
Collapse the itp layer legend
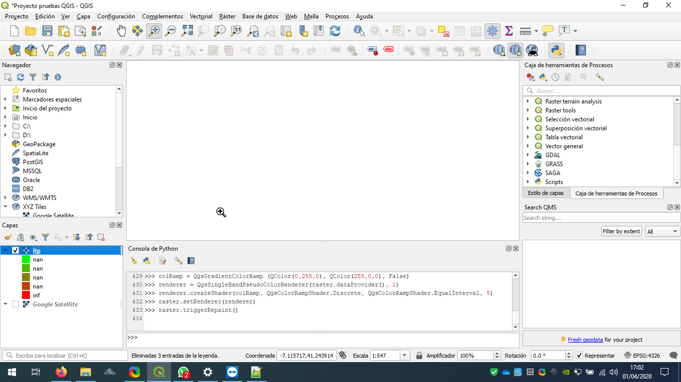pos(5,250)
